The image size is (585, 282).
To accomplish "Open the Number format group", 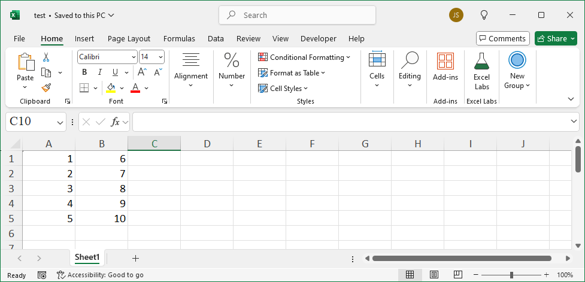I will [x=232, y=71].
